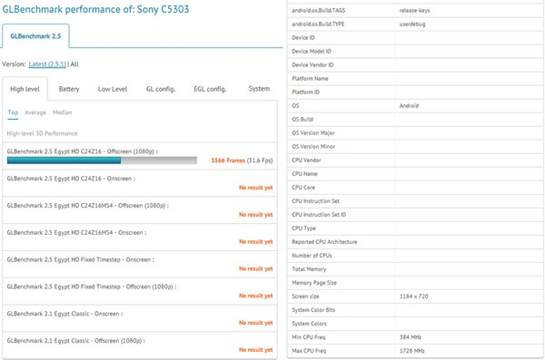
Task: Open the Low Level tab
Action: (x=113, y=89)
